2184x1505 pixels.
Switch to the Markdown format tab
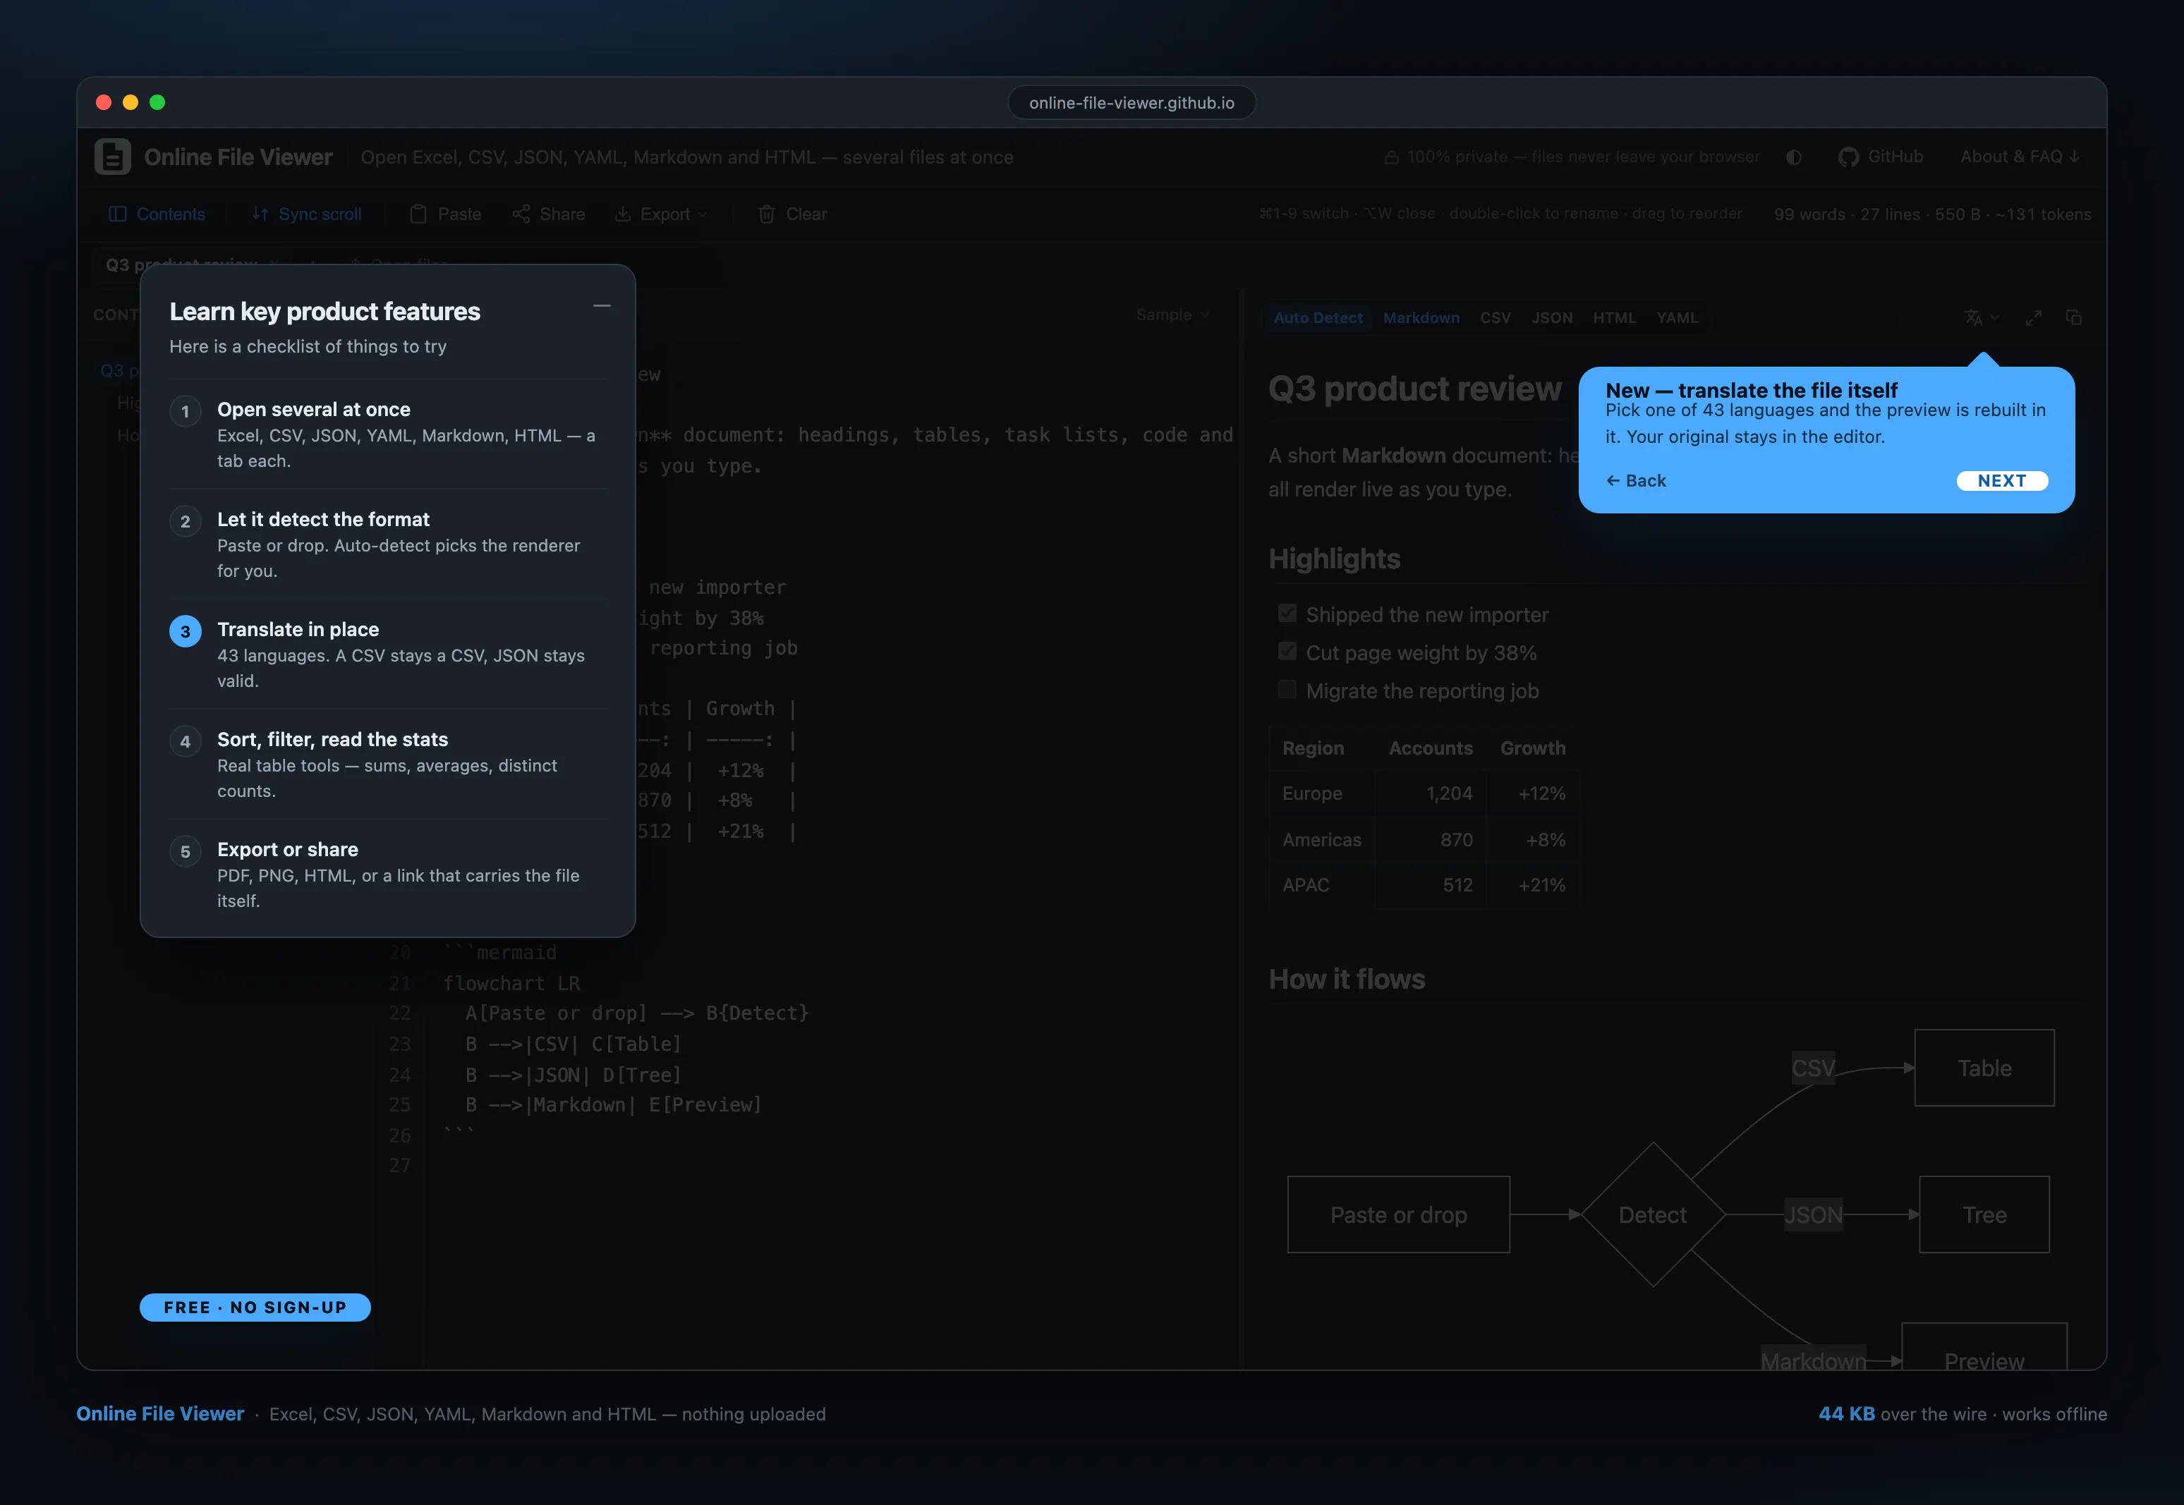[x=1421, y=318]
